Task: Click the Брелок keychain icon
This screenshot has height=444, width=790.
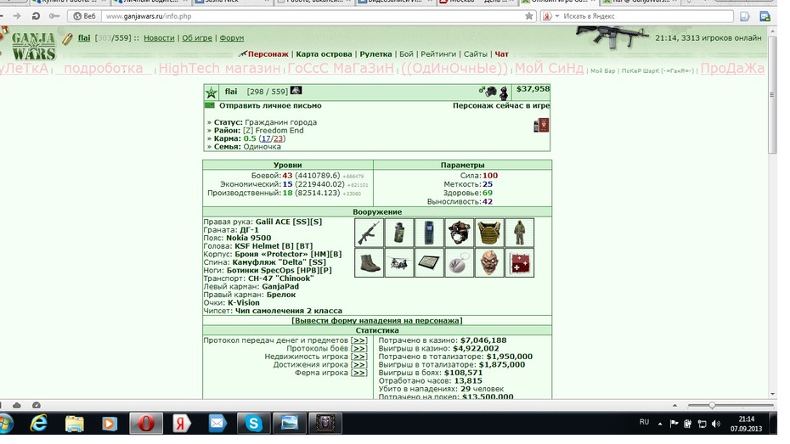Action: coord(460,263)
